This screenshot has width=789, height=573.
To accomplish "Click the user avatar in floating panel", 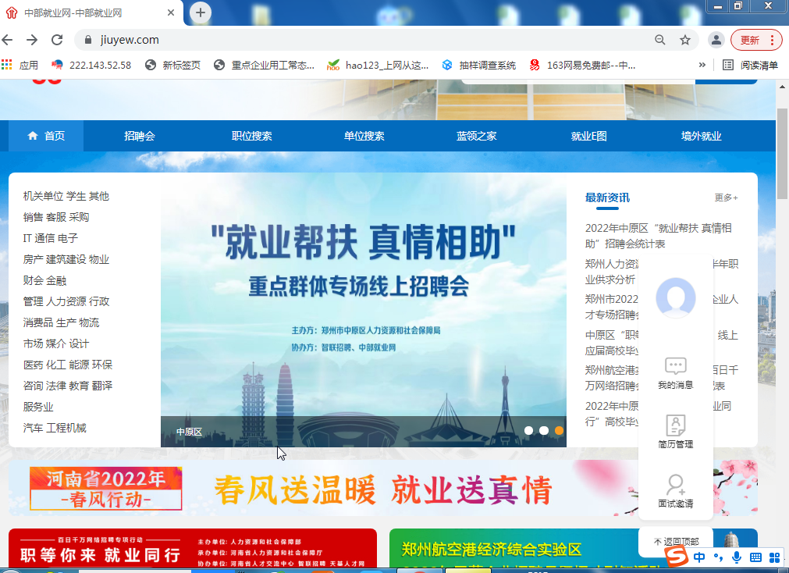I will [x=676, y=297].
